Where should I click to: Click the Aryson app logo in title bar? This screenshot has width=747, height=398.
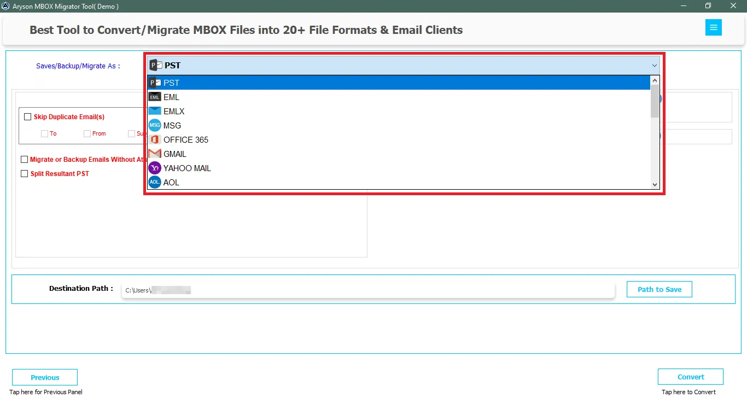[6, 6]
